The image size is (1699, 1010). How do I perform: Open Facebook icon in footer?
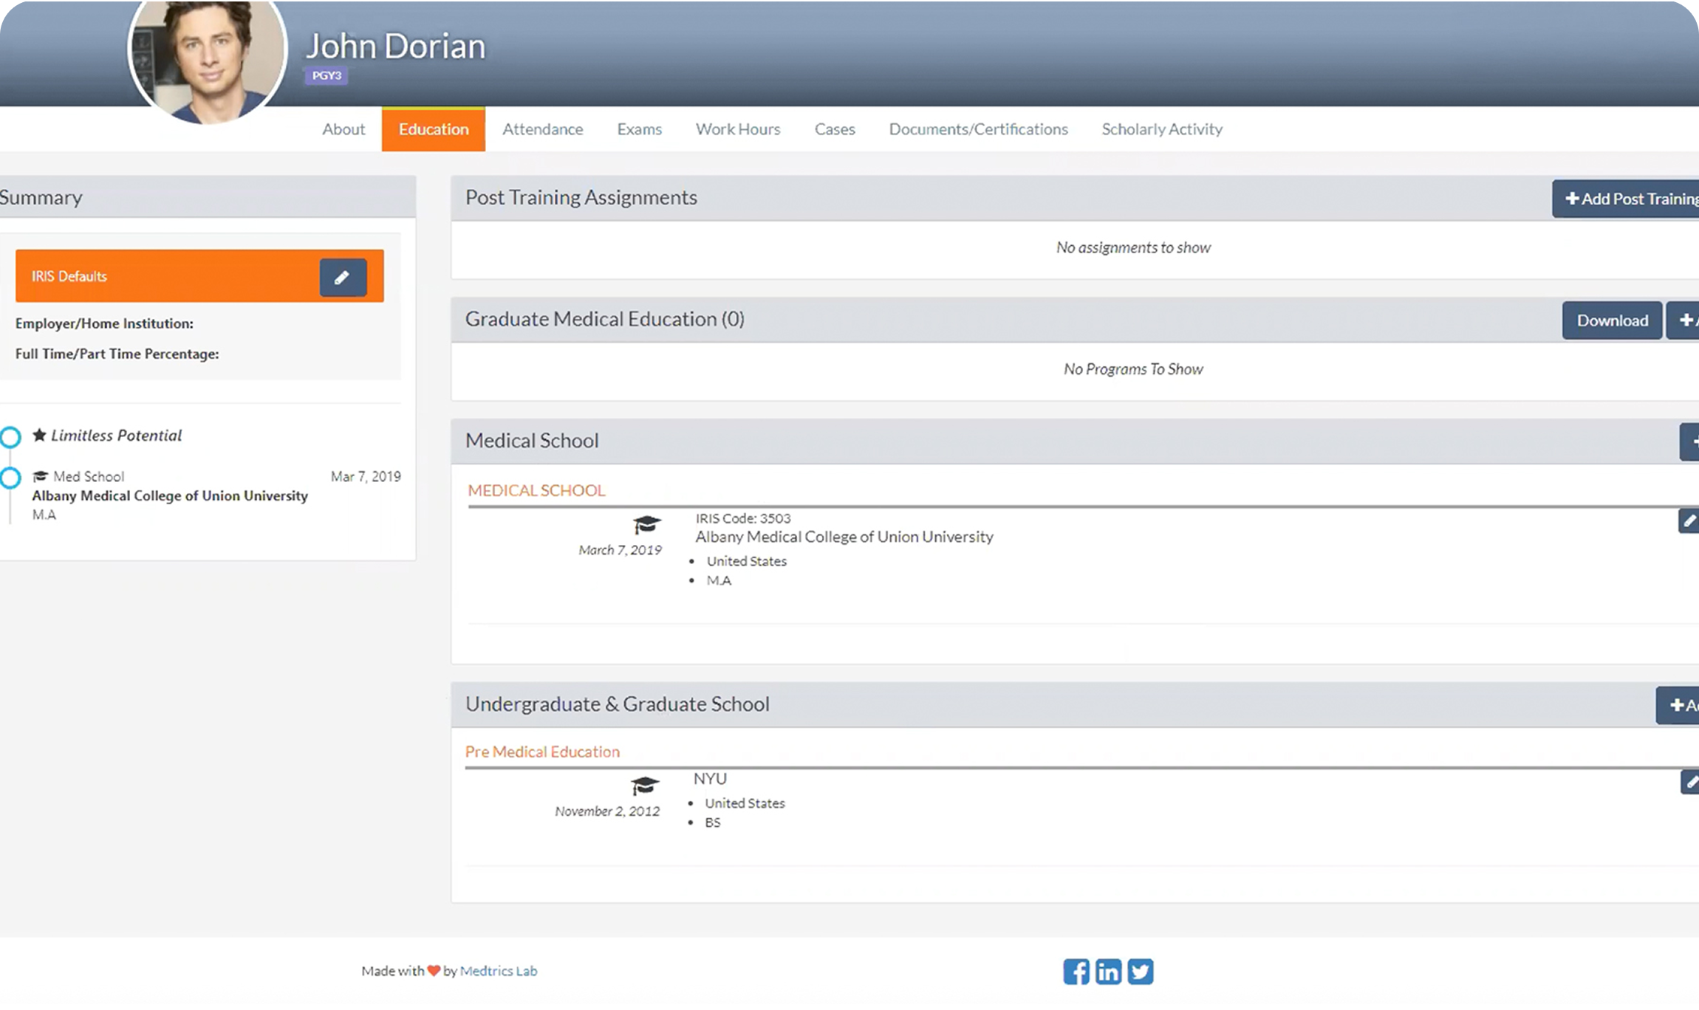pyautogui.click(x=1076, y=972)
